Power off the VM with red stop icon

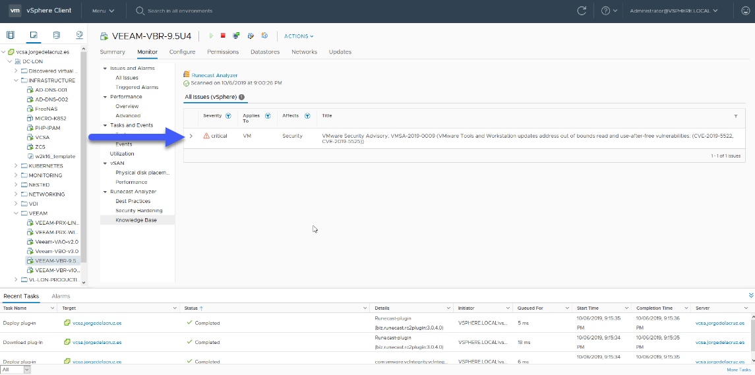[x=223, y=36]
